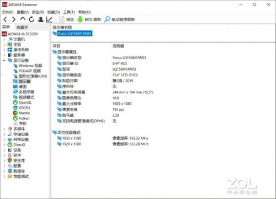
Task: Go forward with the right arrow button
Action: click(x=14, y=19)
